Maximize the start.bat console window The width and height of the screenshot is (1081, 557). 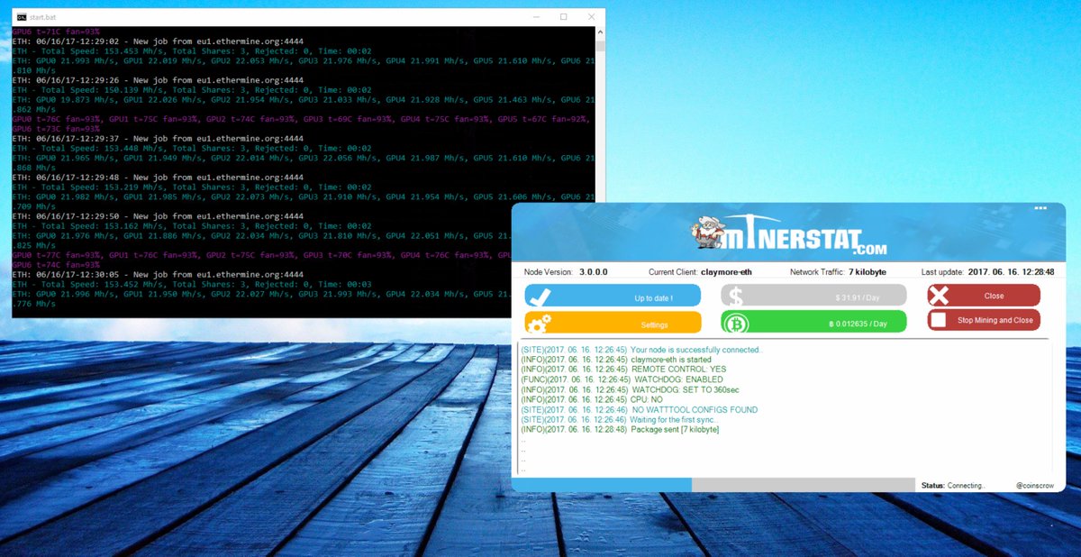564,17
